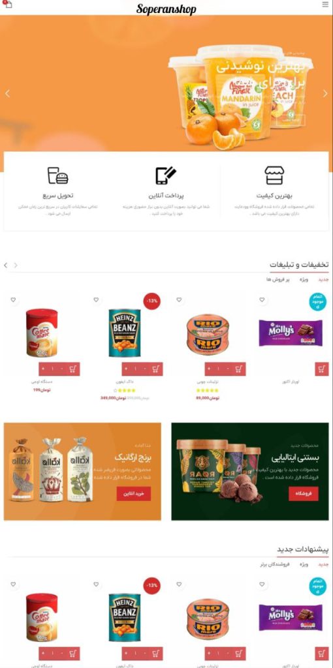The width and height of the screenshot is (333, 668).
Task: Click 'خرید آنلاین' button on organic rice banner
Action: tap(133, 494)
